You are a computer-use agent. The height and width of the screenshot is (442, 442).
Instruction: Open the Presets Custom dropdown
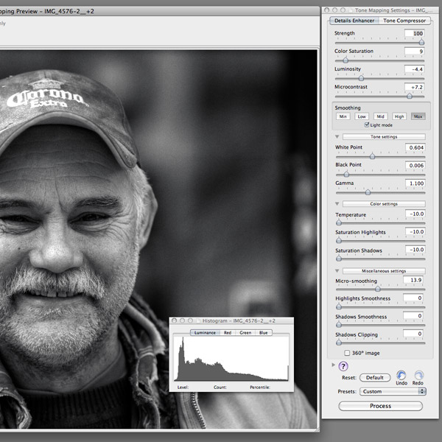point(393,391)
